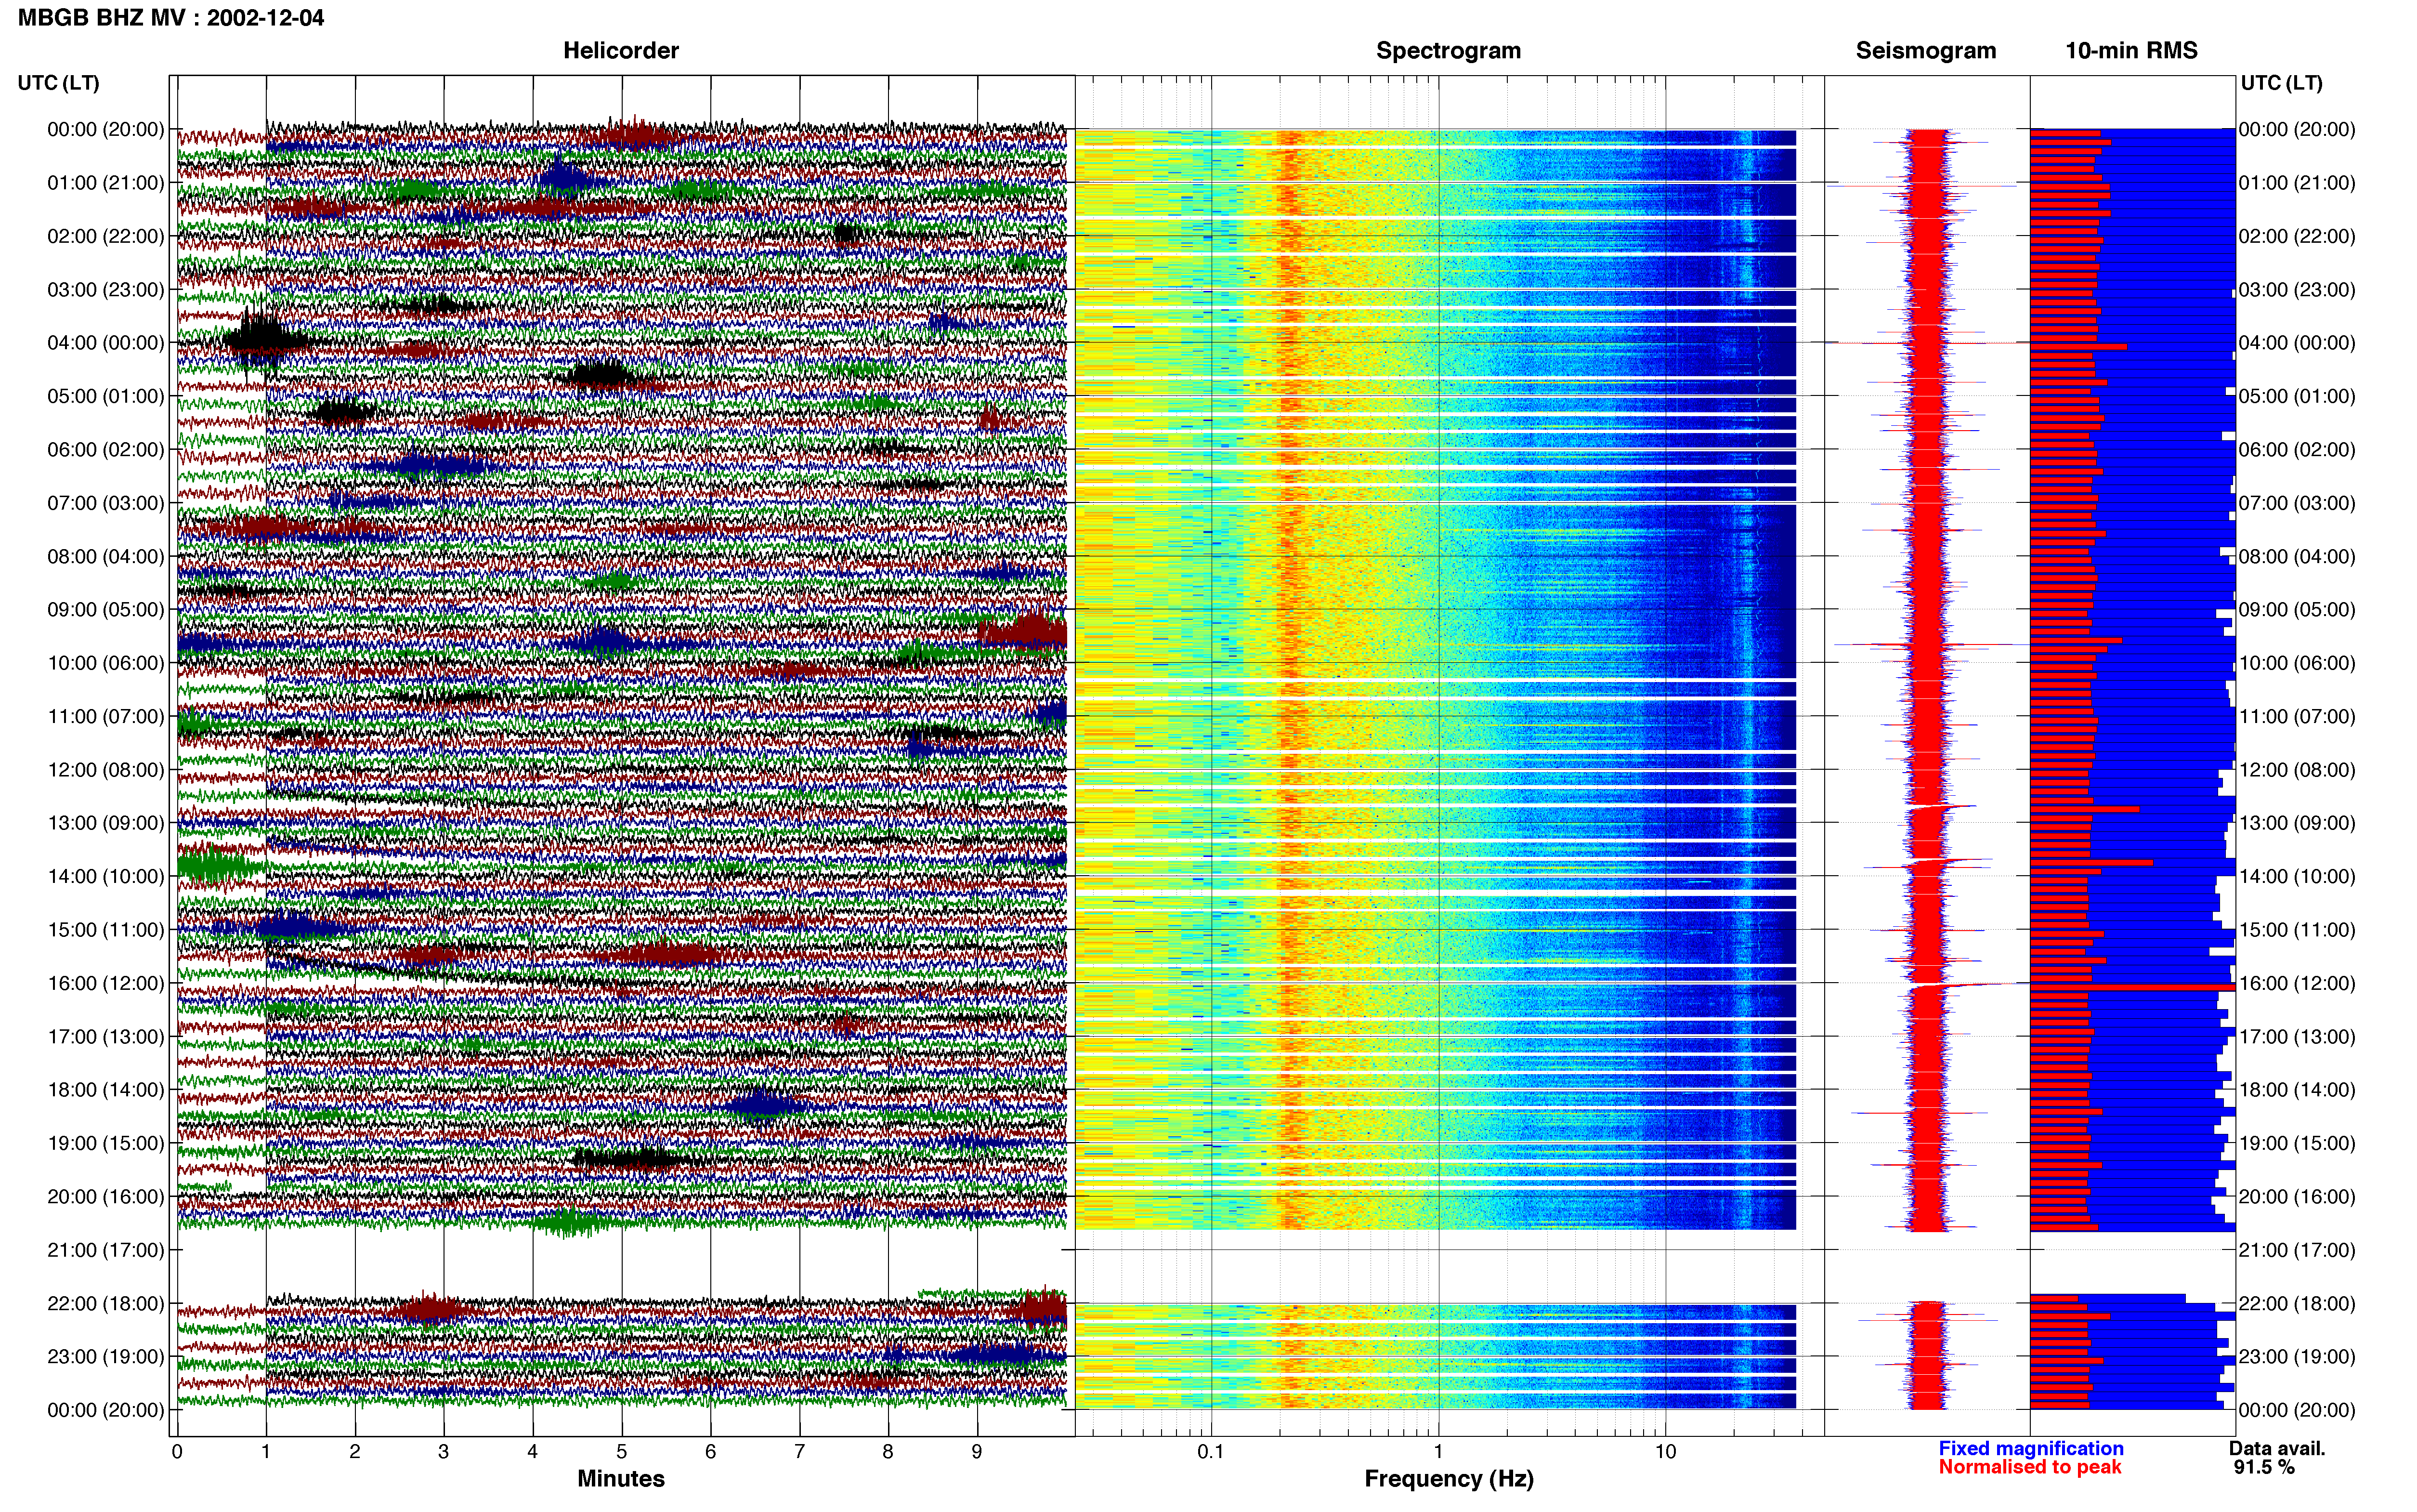Click the Frequency (Hz) axis label
2417x1512 pixels.
point(1449,1478)
